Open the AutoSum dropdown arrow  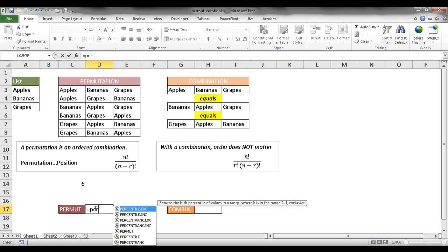point(378,27)
